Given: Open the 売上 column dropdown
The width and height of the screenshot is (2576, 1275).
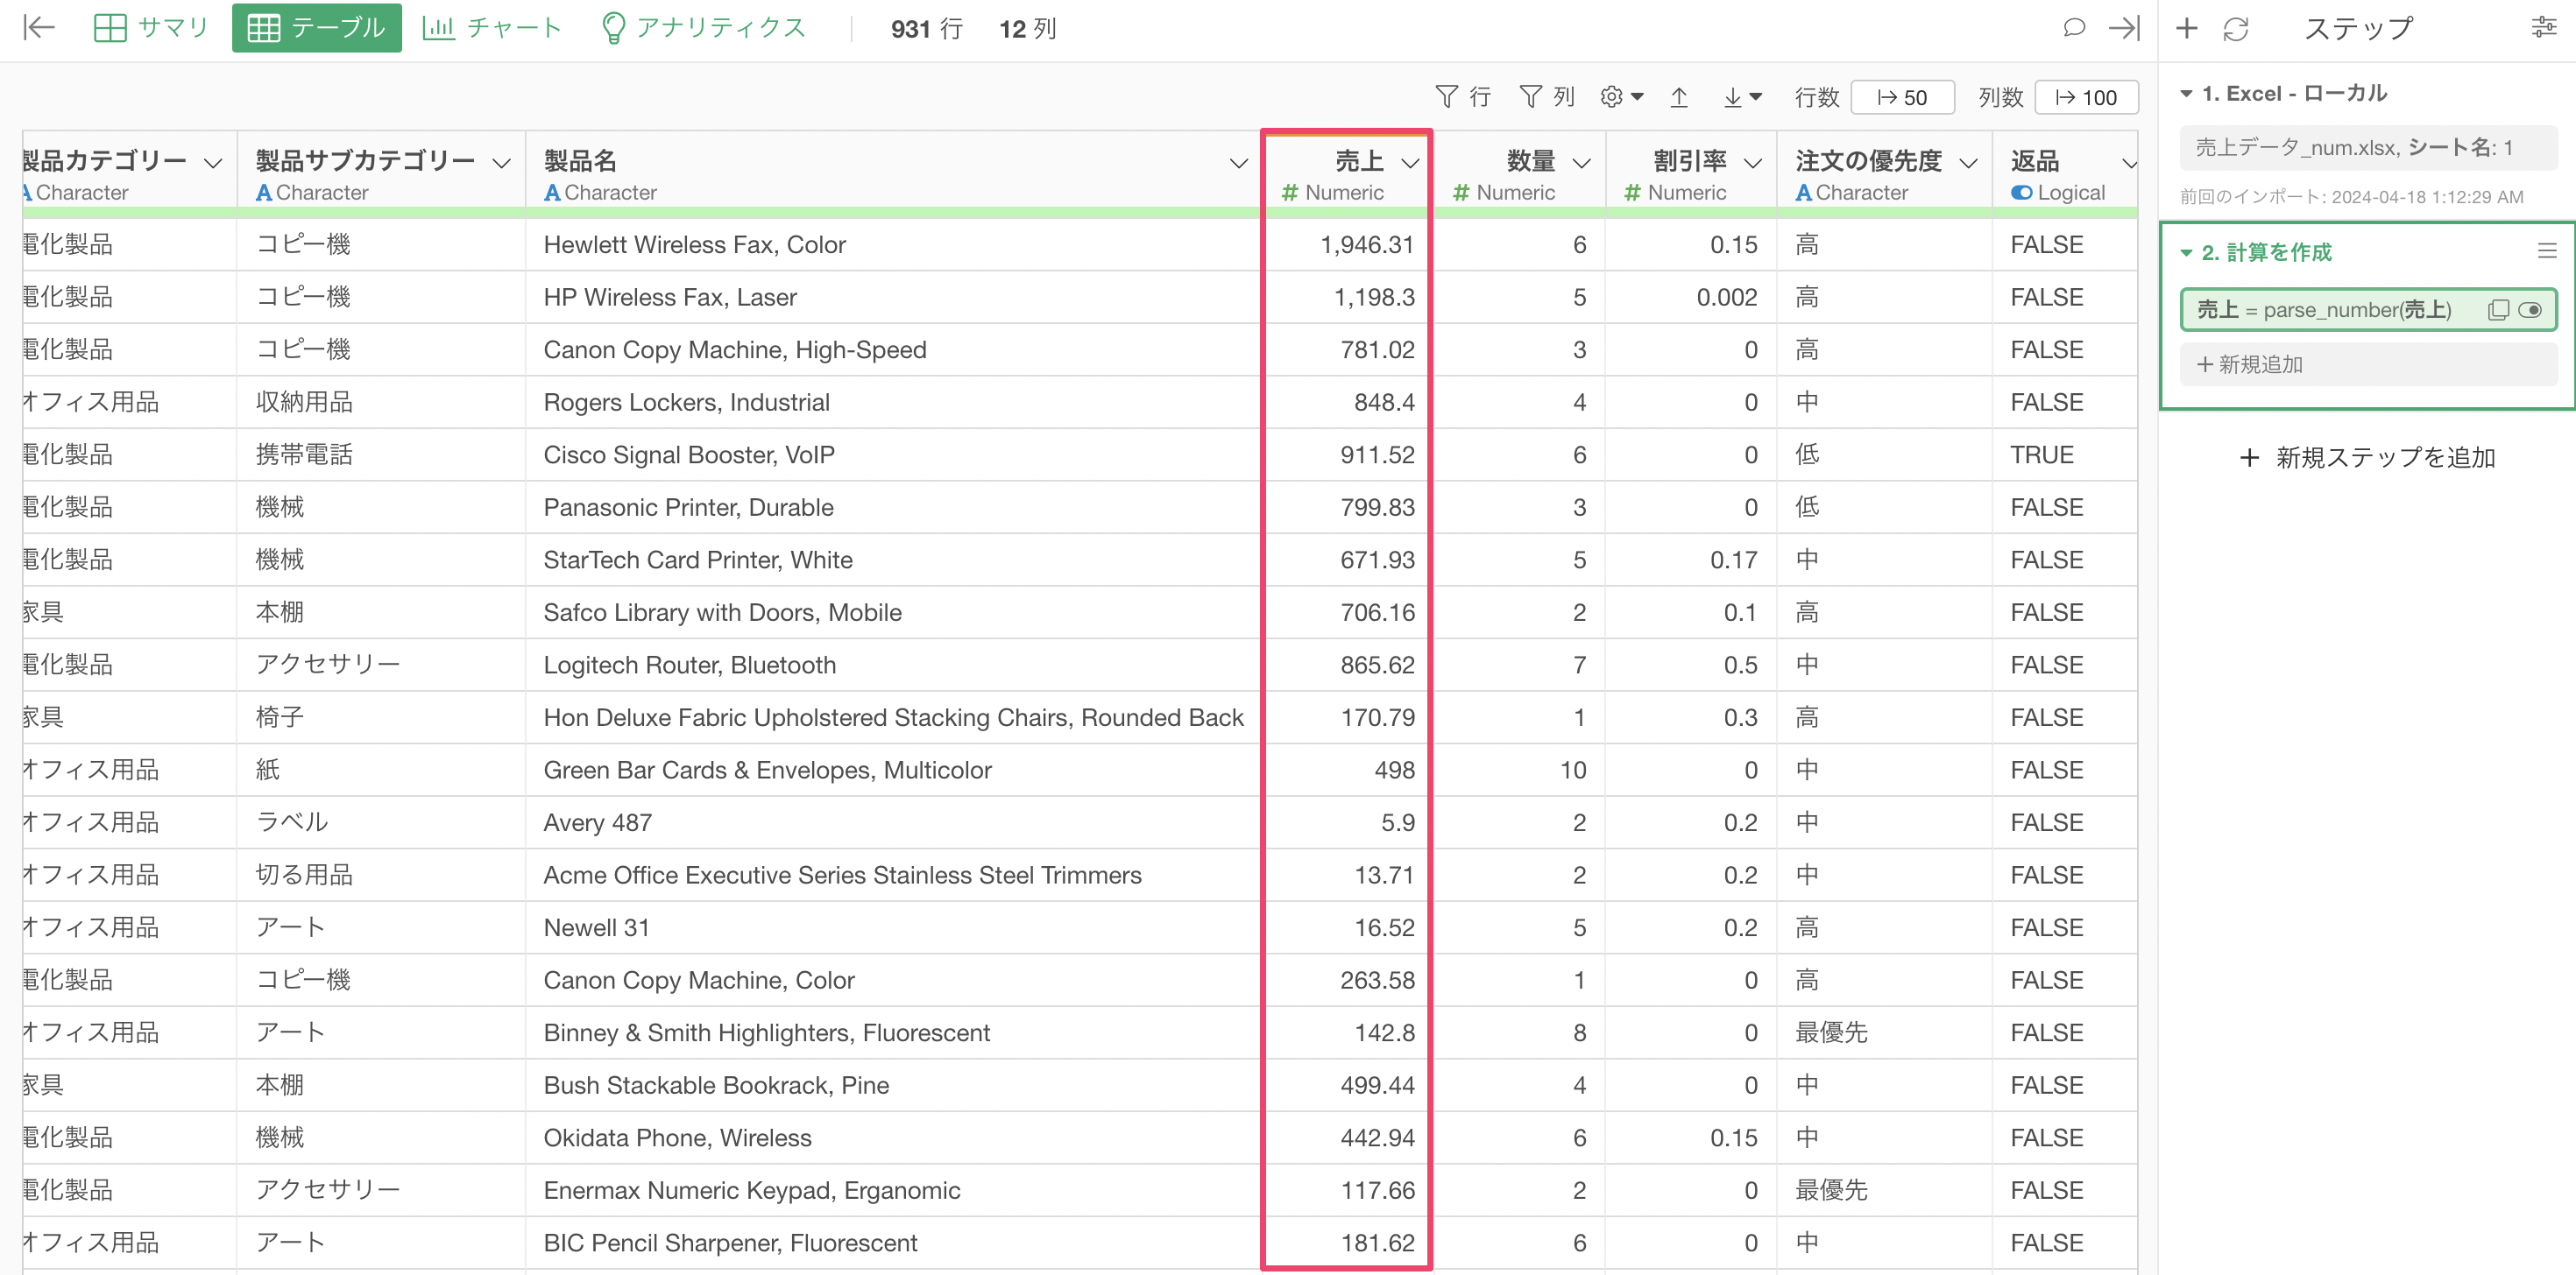Looking at the screenshot, I should pos(1410,163).
